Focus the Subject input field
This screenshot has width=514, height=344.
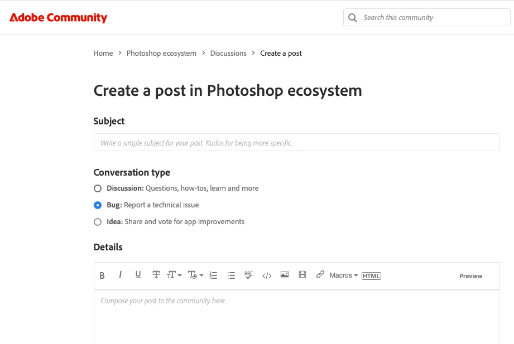point(297,142)
